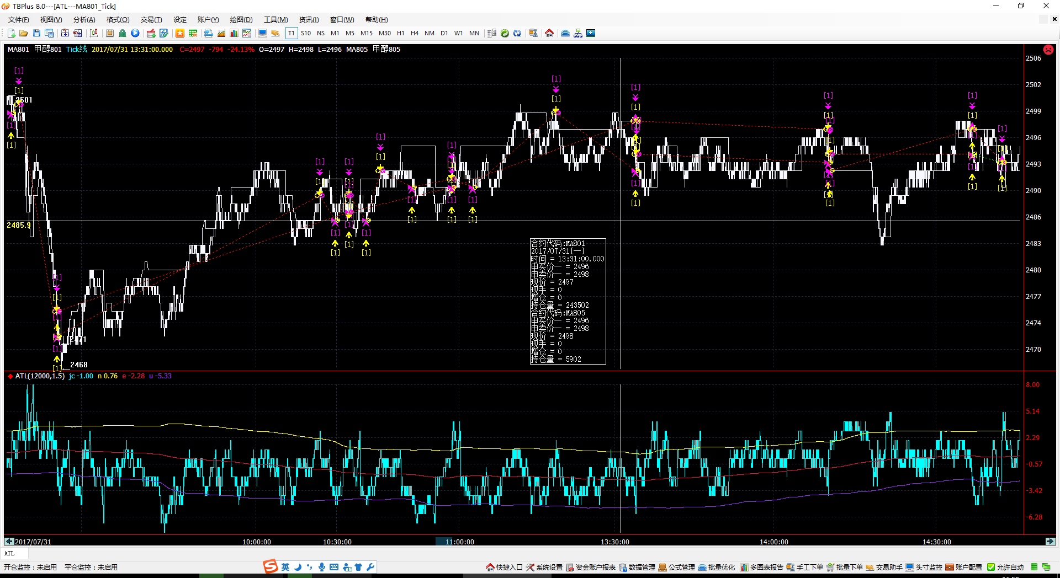Click the blue sync arrows icon
The image size is (1060, 578).
click(517, 33)
